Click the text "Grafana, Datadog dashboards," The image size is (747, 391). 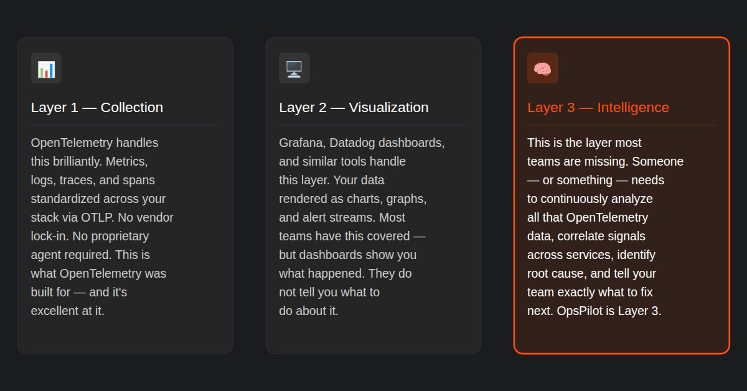click(x=362, y=143)
